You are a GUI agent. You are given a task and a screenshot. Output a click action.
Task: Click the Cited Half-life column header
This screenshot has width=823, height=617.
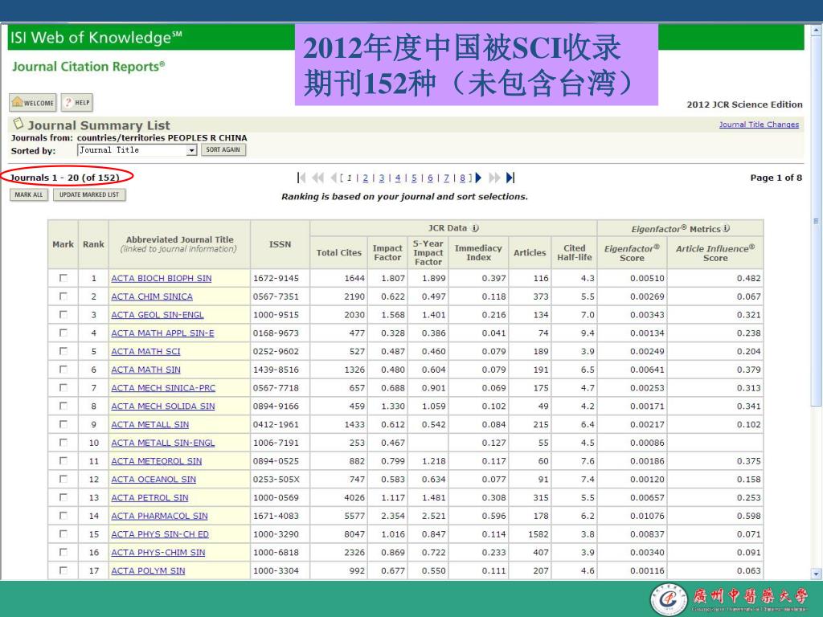click(x=574, y=253)
